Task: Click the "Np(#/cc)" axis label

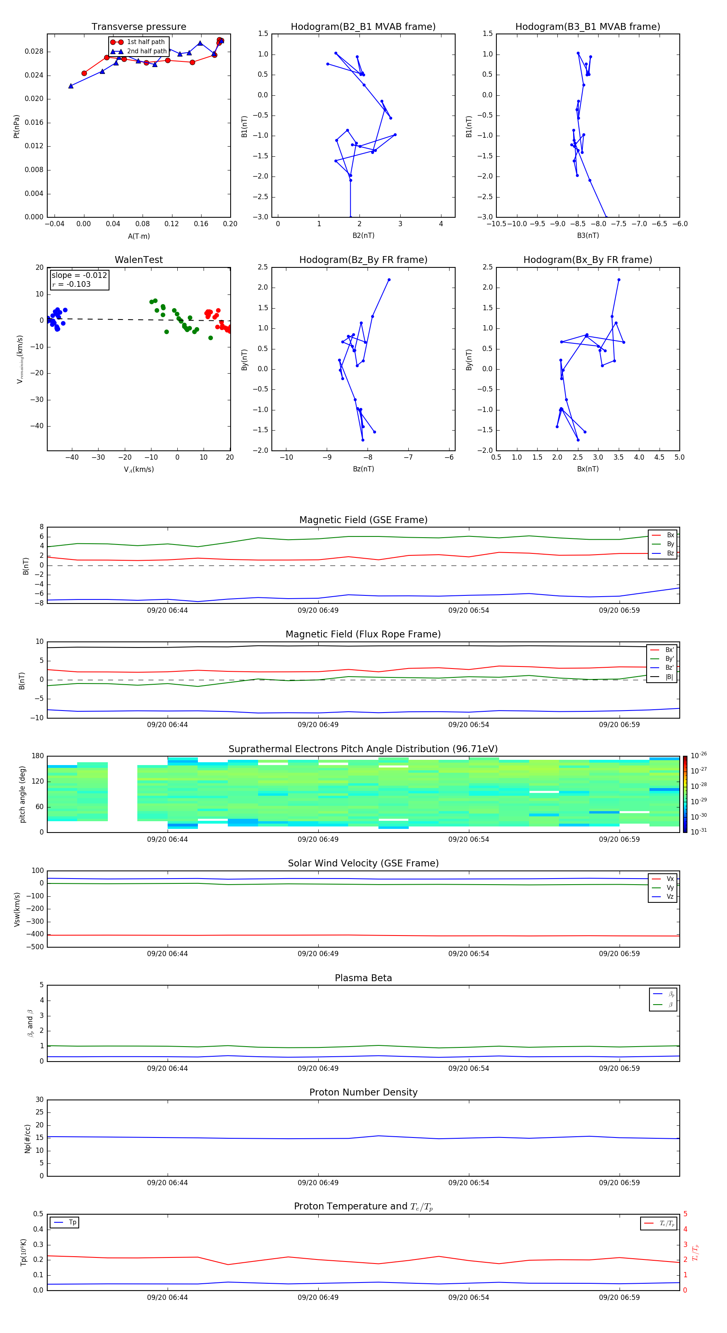Action: point(27,1138)
